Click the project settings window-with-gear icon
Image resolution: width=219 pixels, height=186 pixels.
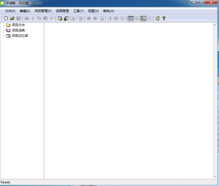tap(60, 19)
